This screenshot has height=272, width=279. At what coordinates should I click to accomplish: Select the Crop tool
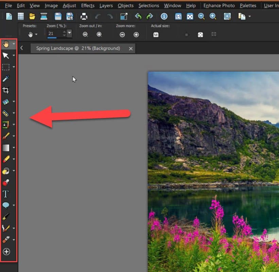(6, 90)
